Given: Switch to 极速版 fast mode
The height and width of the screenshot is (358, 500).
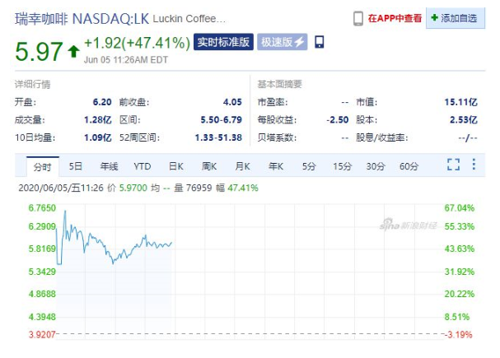Looking at the screenshot, I should [282, 42].
